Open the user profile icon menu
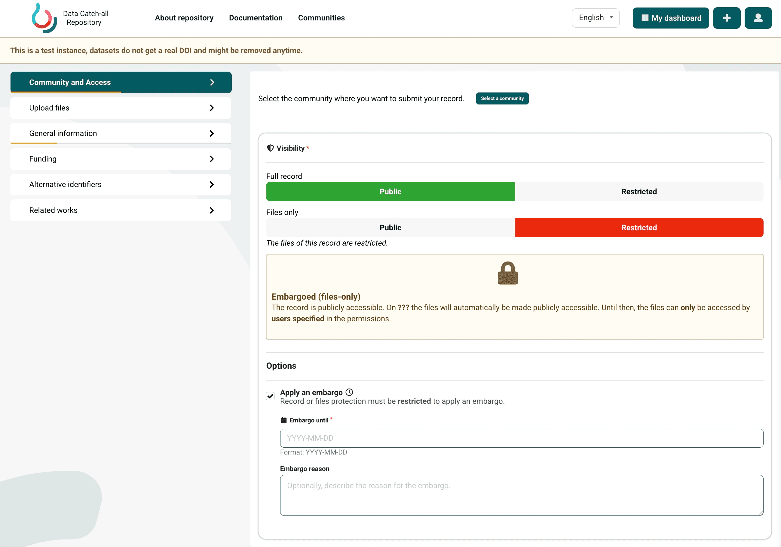The image size is (781, 547). tap(758, 18)
